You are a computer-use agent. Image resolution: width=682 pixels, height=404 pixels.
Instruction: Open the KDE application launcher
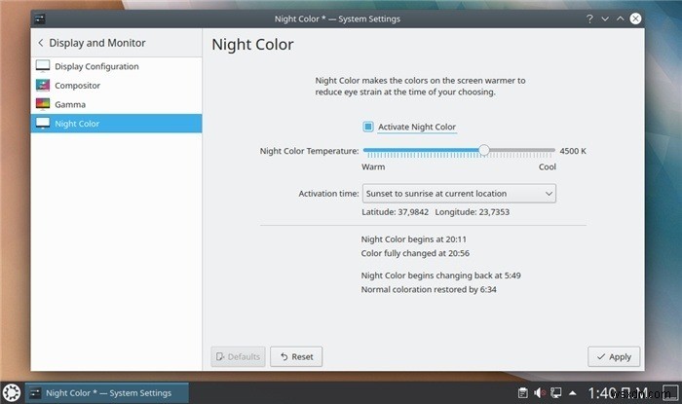(12, 392)
